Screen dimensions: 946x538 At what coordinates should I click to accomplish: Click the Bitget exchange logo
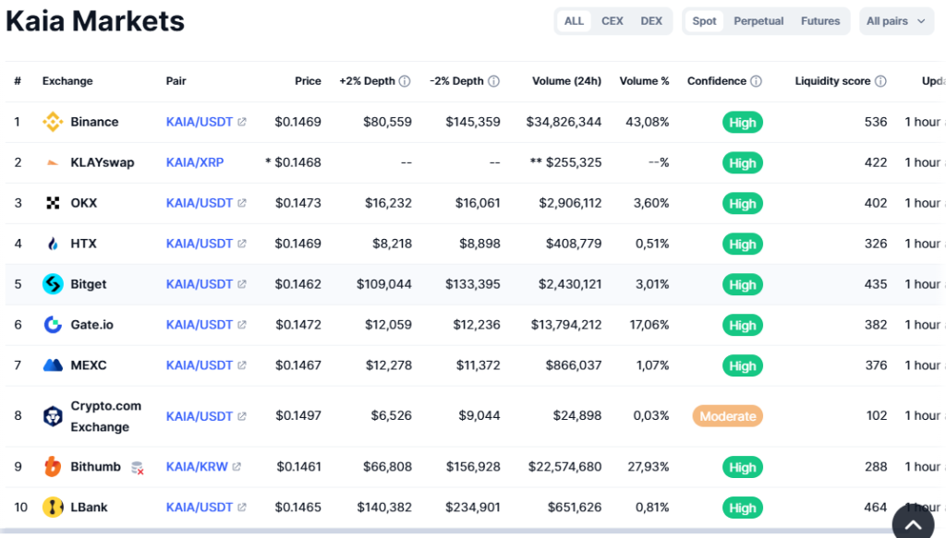(53, 283)
